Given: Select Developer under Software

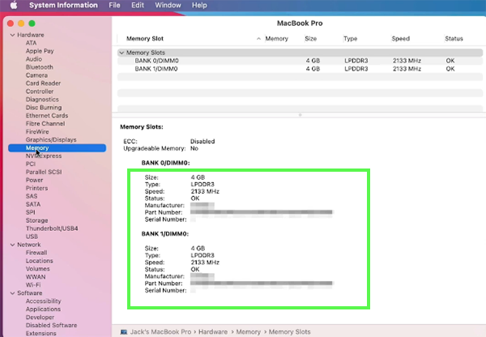Looking at the screenshot, I should coord(40,318).
